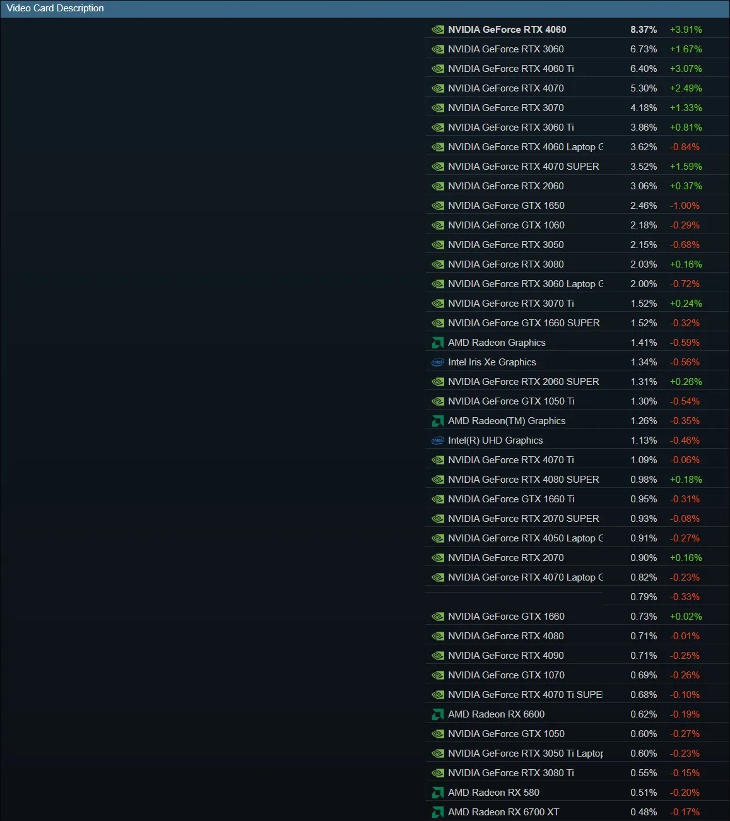The height and width of the screenshot is (821, 730).
Task: Click -0.32% change for GTX 1660 SUPER
Action: point(685,323)
